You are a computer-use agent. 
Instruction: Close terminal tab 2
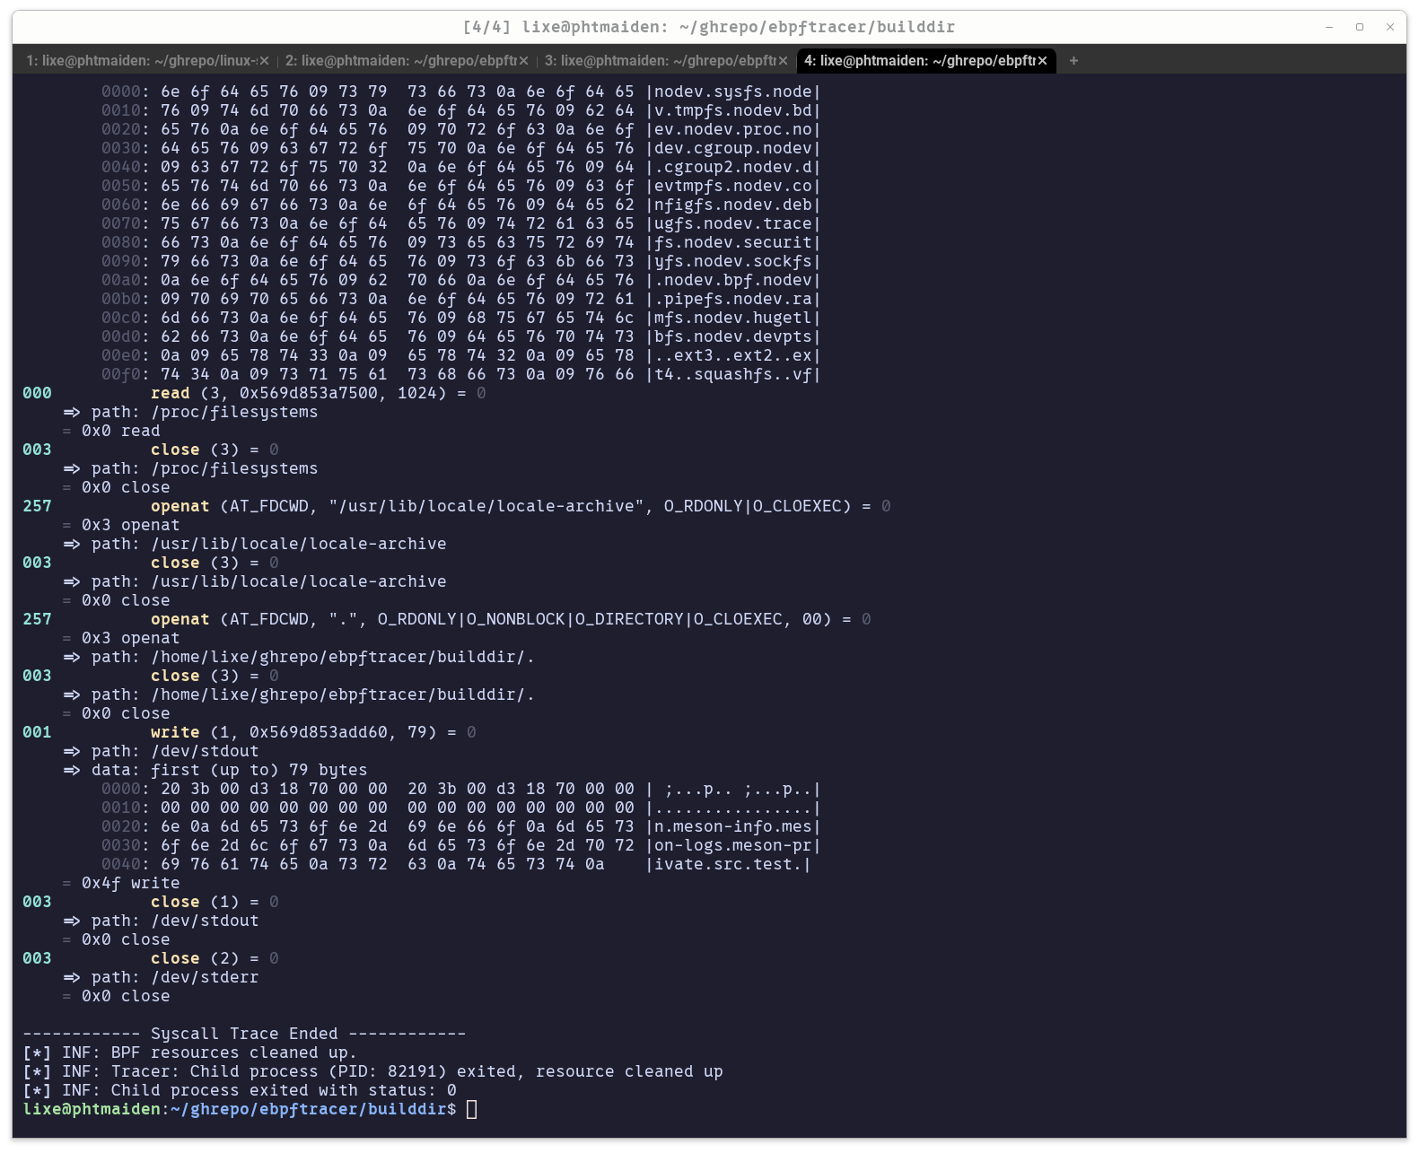coord(524,60)
